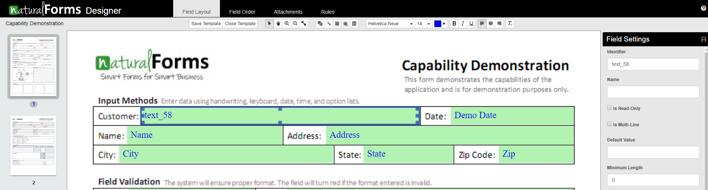708x190 pixels.
Task: Select the green Name field on the form
Action: [205, 135]
